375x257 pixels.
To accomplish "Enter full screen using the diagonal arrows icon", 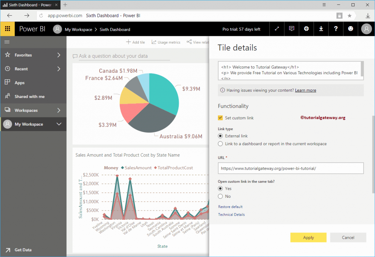I will click(276, 29).
